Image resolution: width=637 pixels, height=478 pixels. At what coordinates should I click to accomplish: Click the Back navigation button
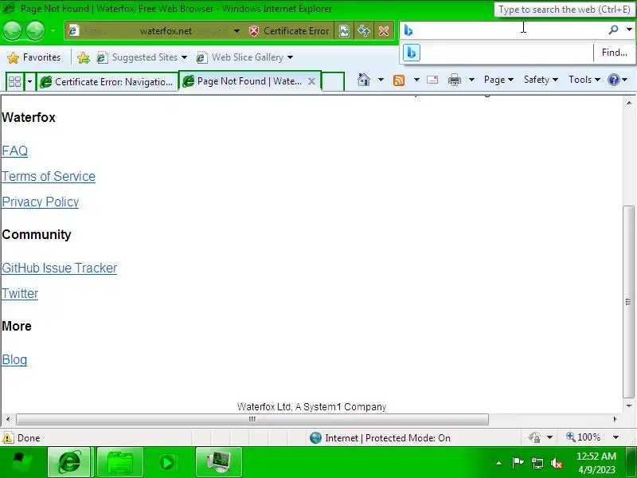click(x=12, y=31)
